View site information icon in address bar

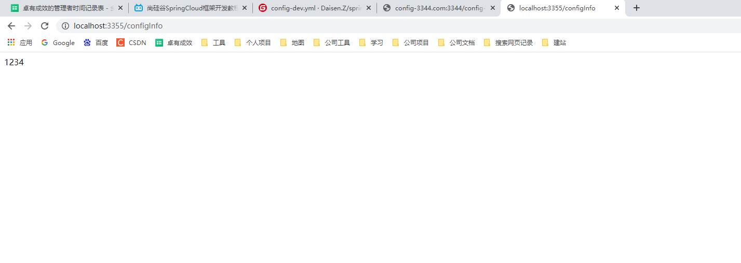point(65,26)
